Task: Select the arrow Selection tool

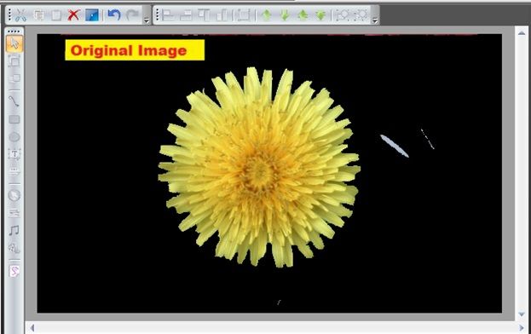Action: point(14,43)
